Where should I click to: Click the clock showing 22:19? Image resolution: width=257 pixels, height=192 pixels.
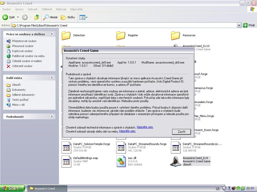click(x=250, y=188)
